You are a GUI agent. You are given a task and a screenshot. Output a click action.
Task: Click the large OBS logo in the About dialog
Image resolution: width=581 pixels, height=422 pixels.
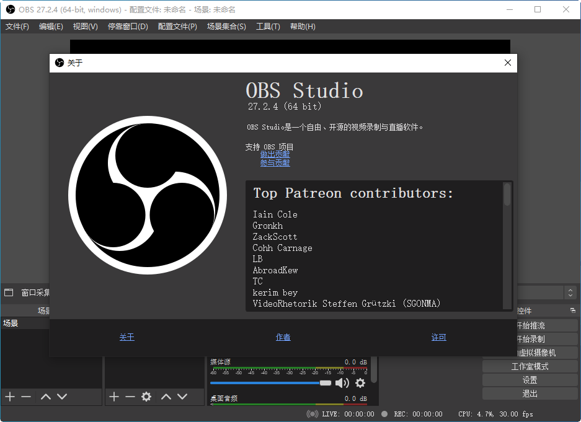tap(148, 195)
